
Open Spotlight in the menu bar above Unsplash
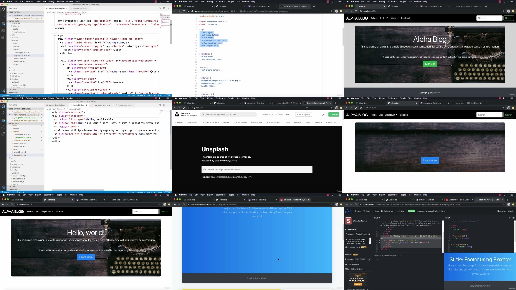coord(331,98)
